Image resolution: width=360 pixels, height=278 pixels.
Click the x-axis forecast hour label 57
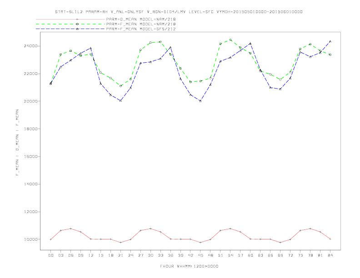pyautogui.click(x=240, y=255)
